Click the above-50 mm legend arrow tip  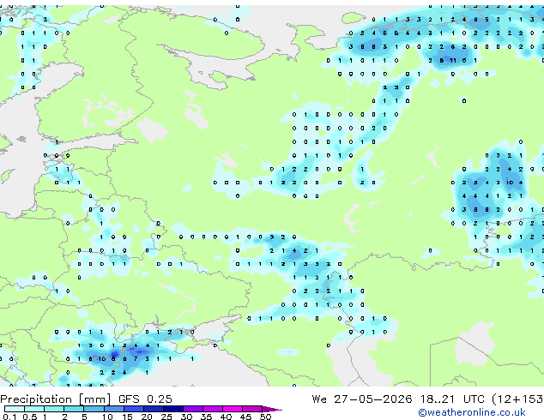[x=272, y=410]
